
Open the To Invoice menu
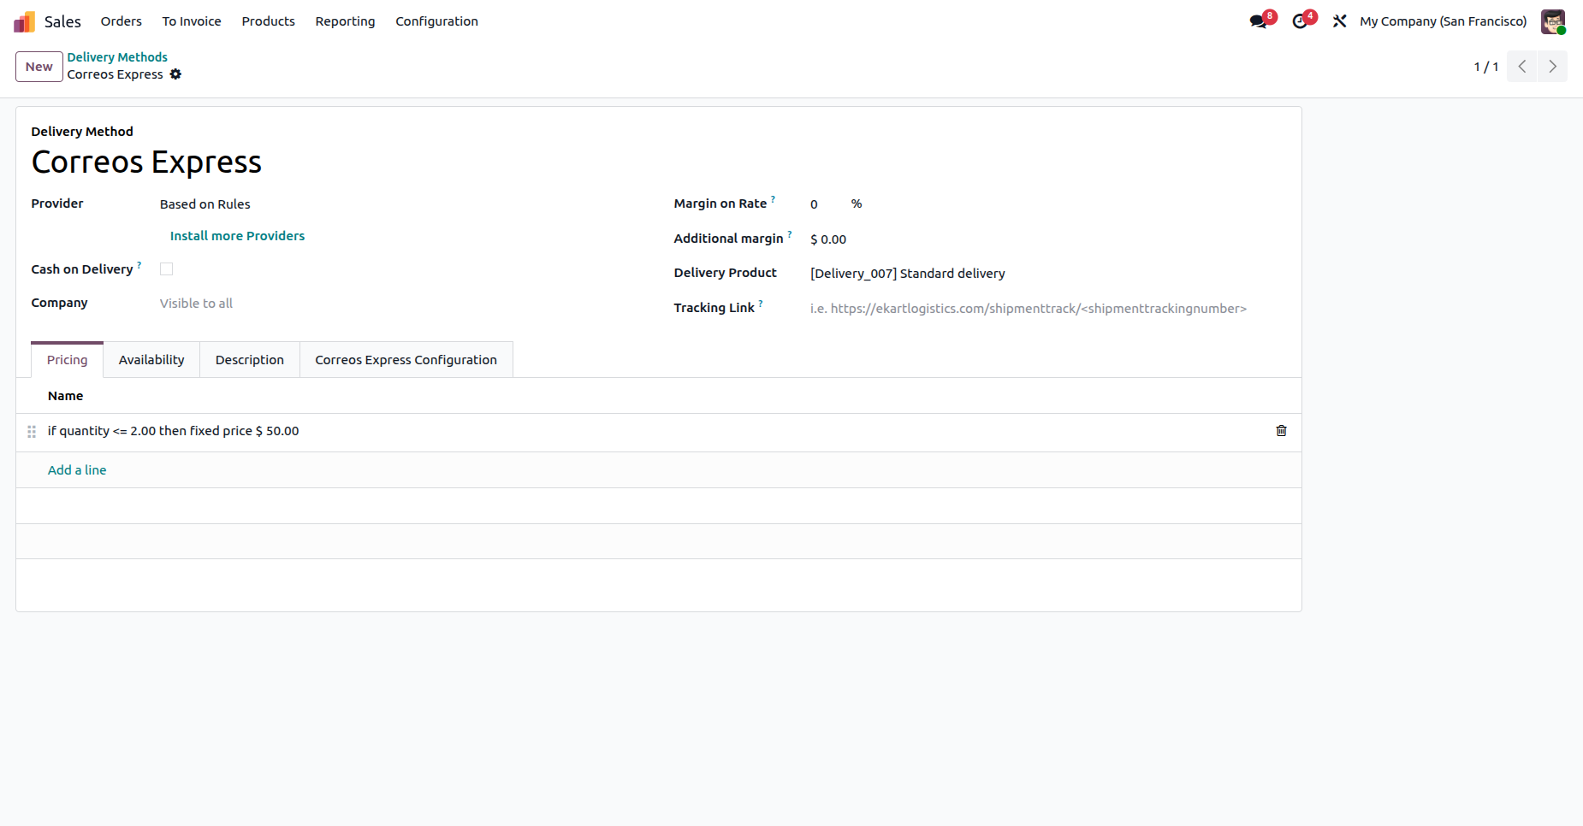[x=192, y=21]
